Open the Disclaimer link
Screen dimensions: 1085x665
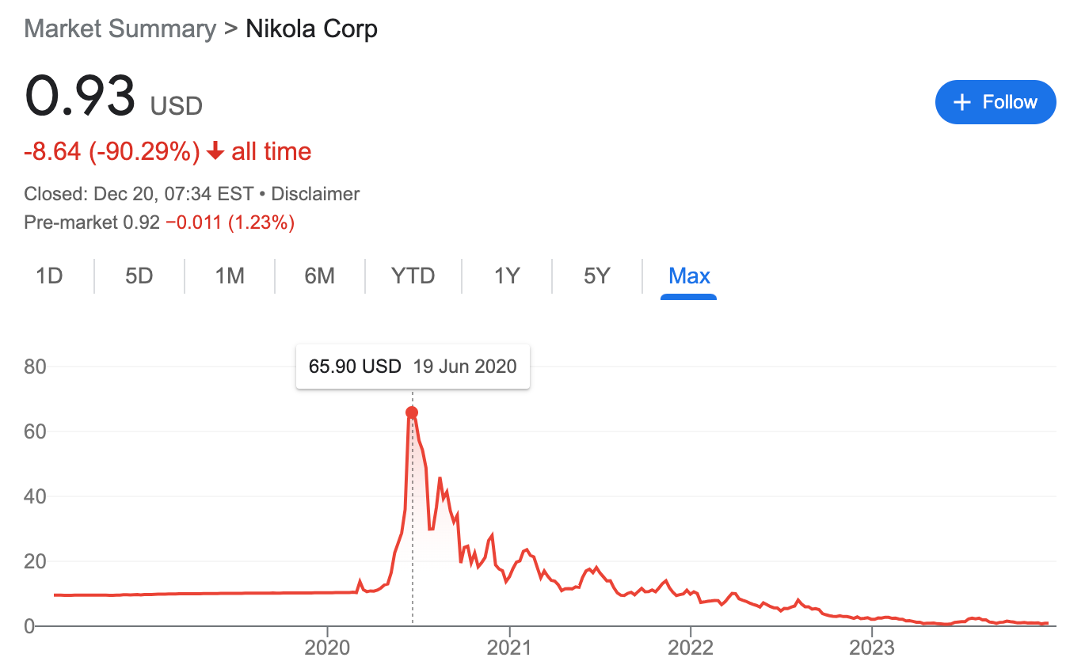[315, 194]
